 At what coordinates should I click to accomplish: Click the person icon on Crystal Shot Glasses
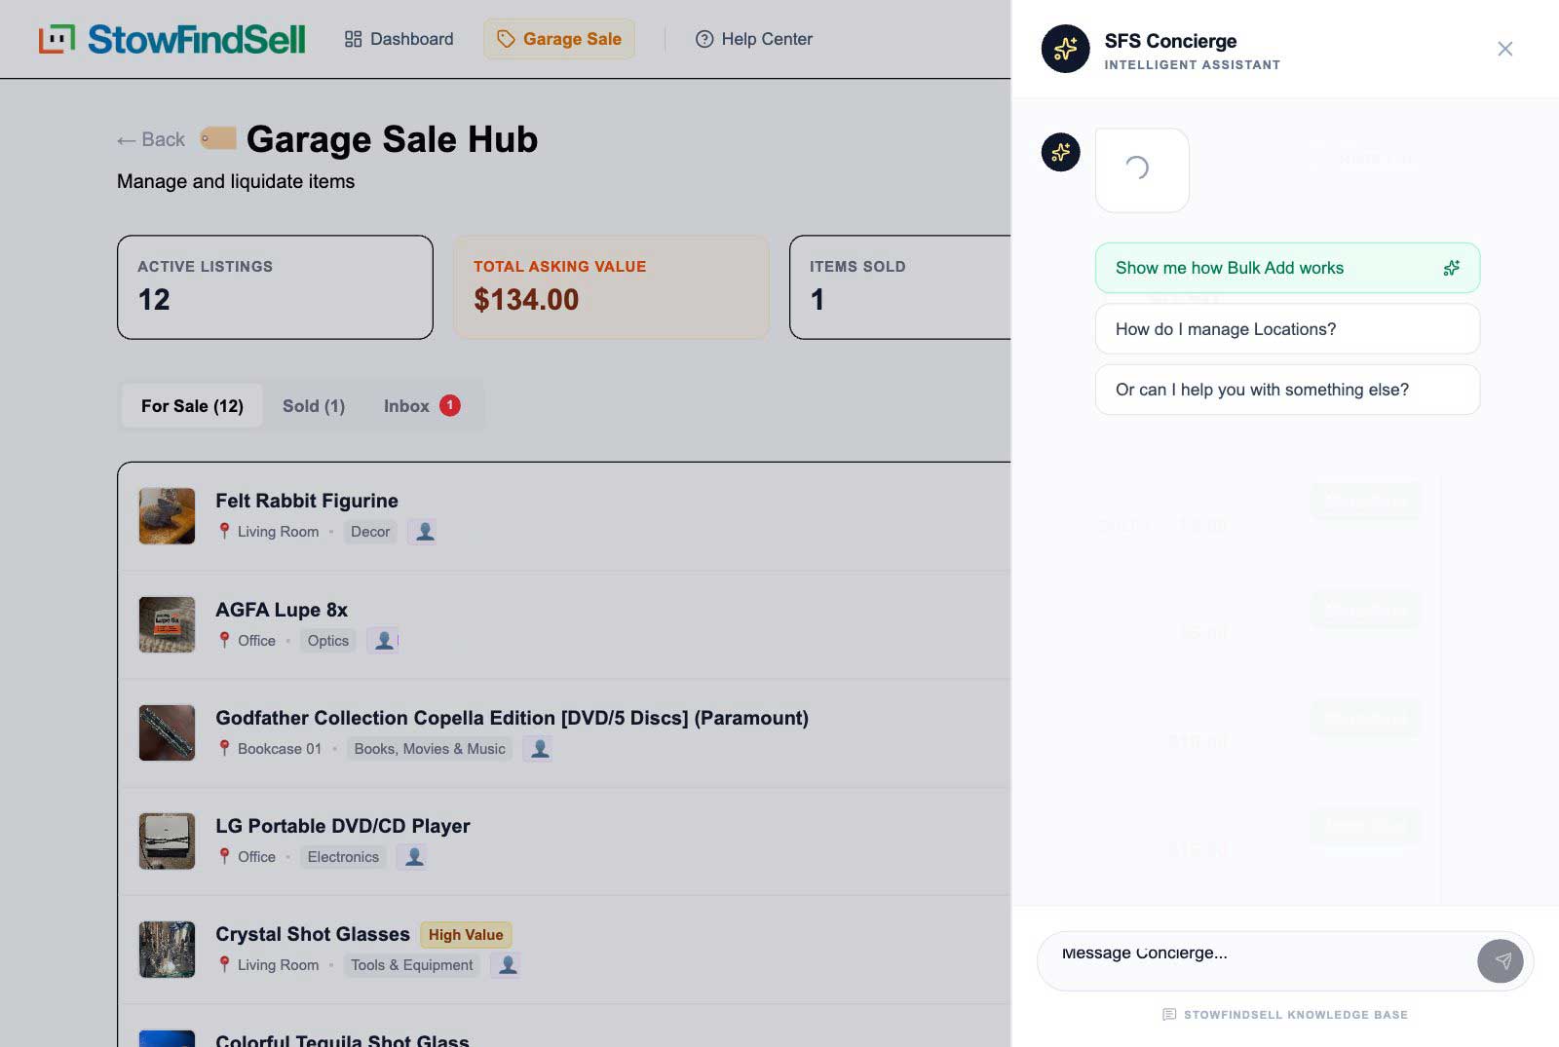click(x=508, y=965)
